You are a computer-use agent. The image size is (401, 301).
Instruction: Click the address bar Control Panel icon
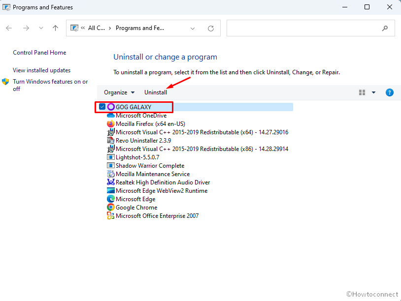point(74,28)
